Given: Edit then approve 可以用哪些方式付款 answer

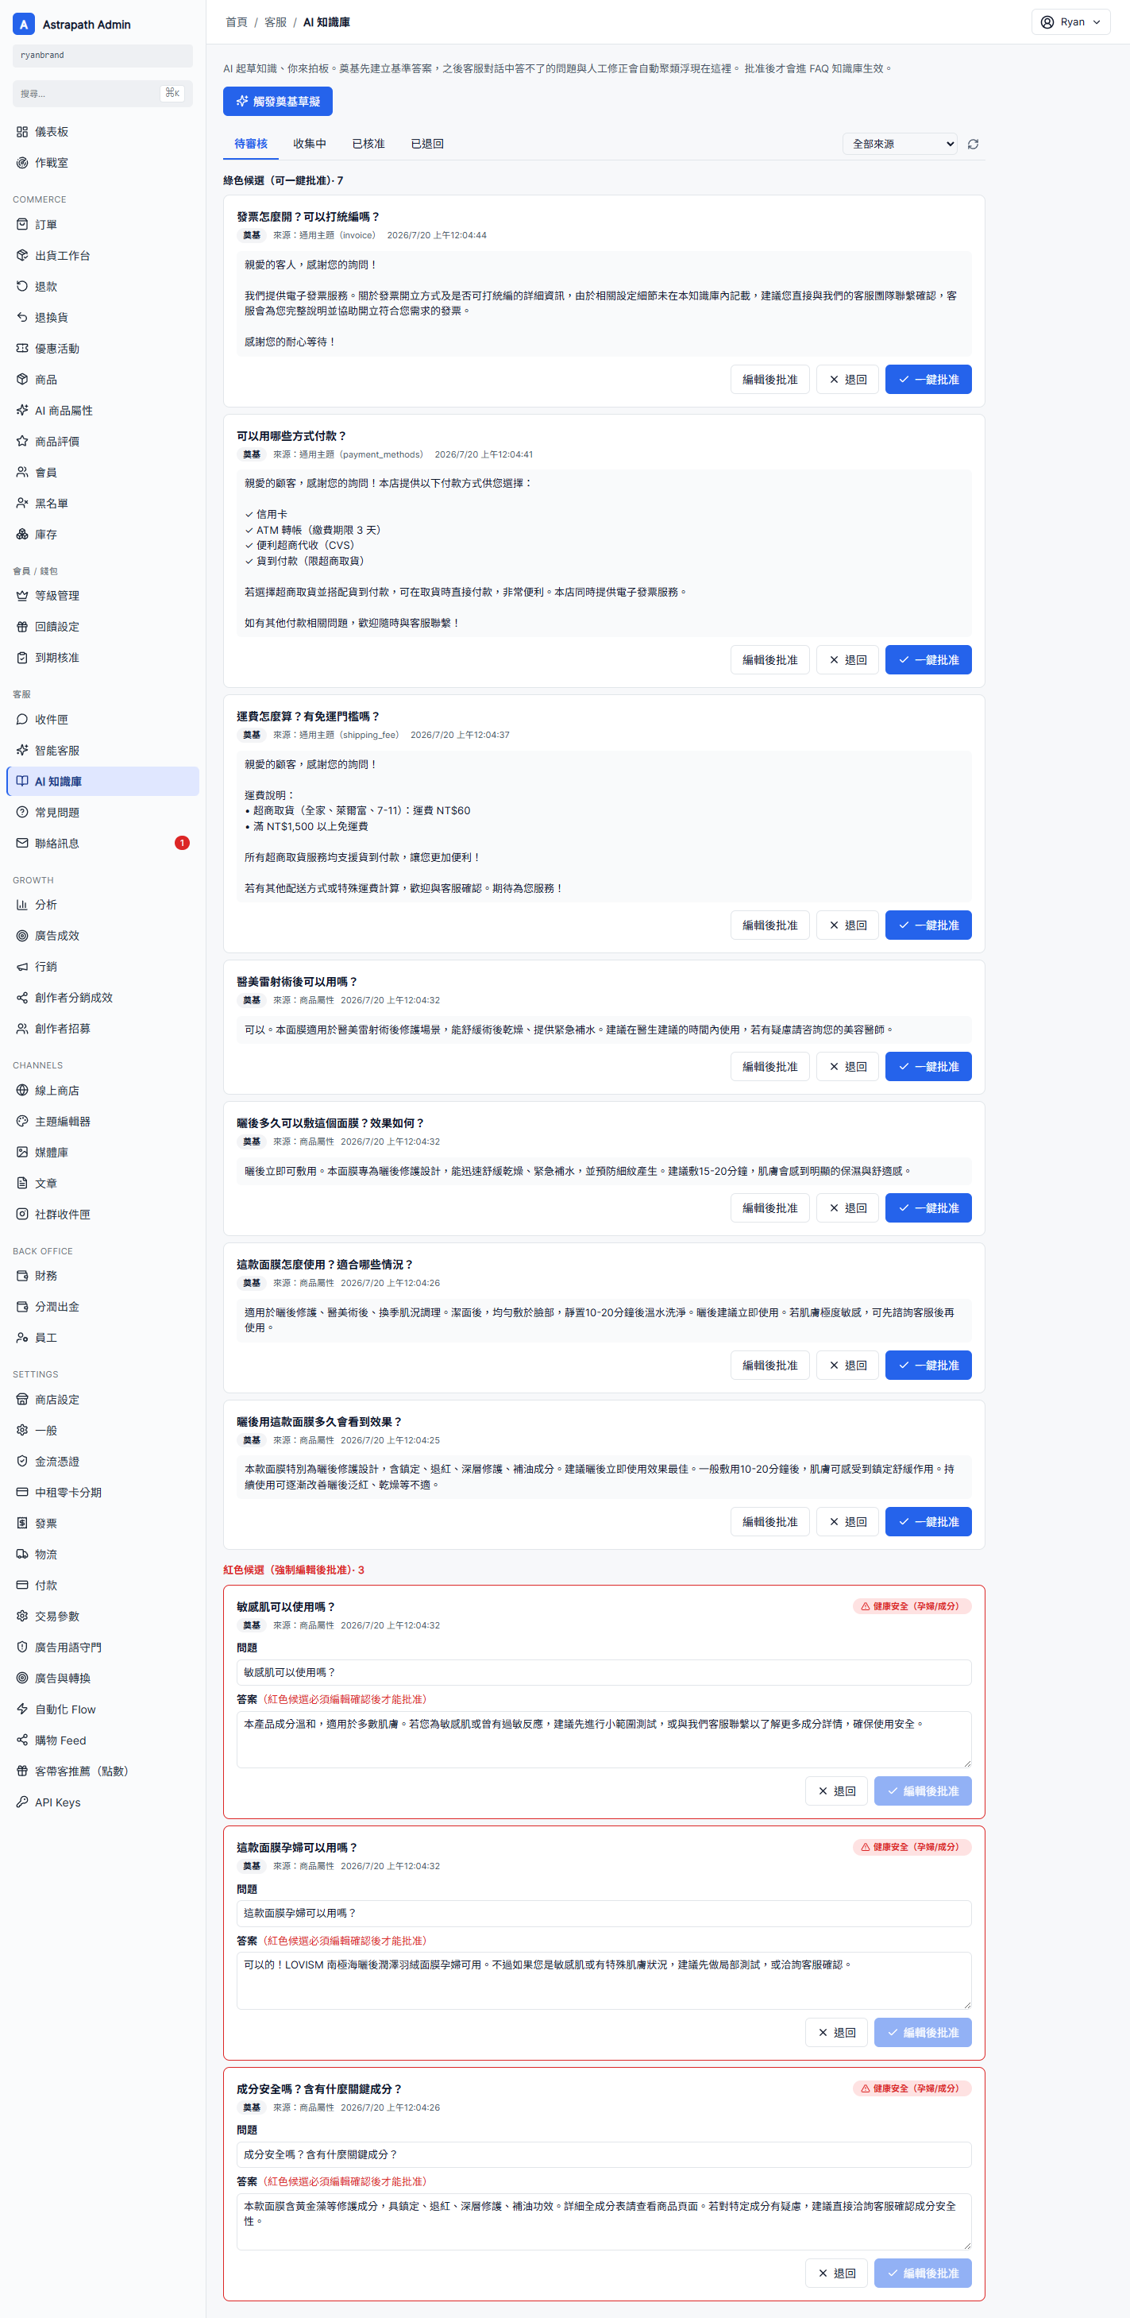Looking at the screenshot, I should (x=770, y=659).
